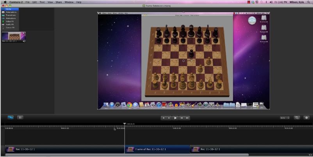Select Rec 11-30-12 1 media bin thumbnail
This screenshot has width=313, height=157.
point(14,36)
